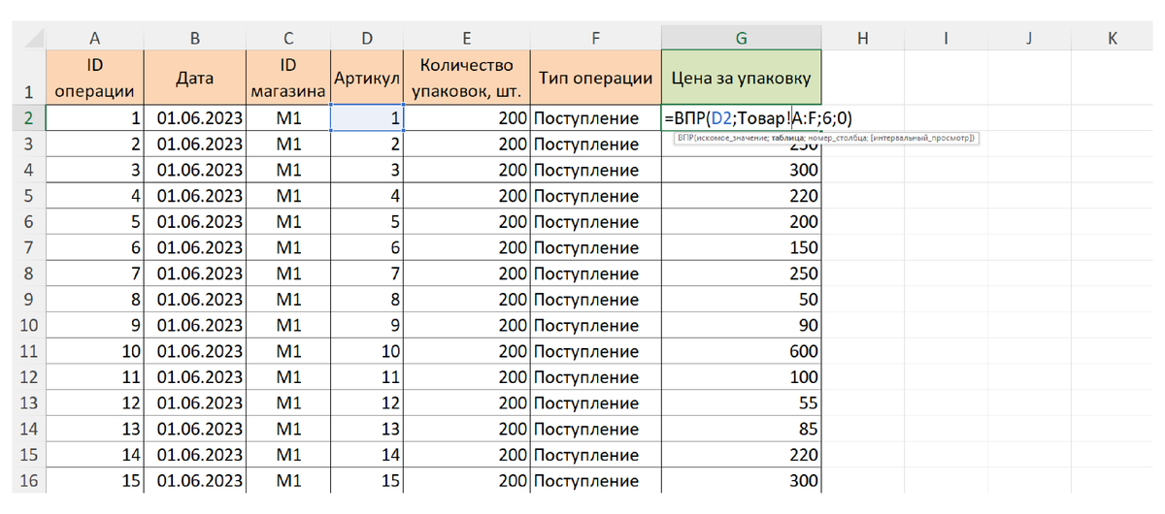Screen dimensions: 1165x514
Task: Select price cell 55 in row 13
Action: (741, 402)
